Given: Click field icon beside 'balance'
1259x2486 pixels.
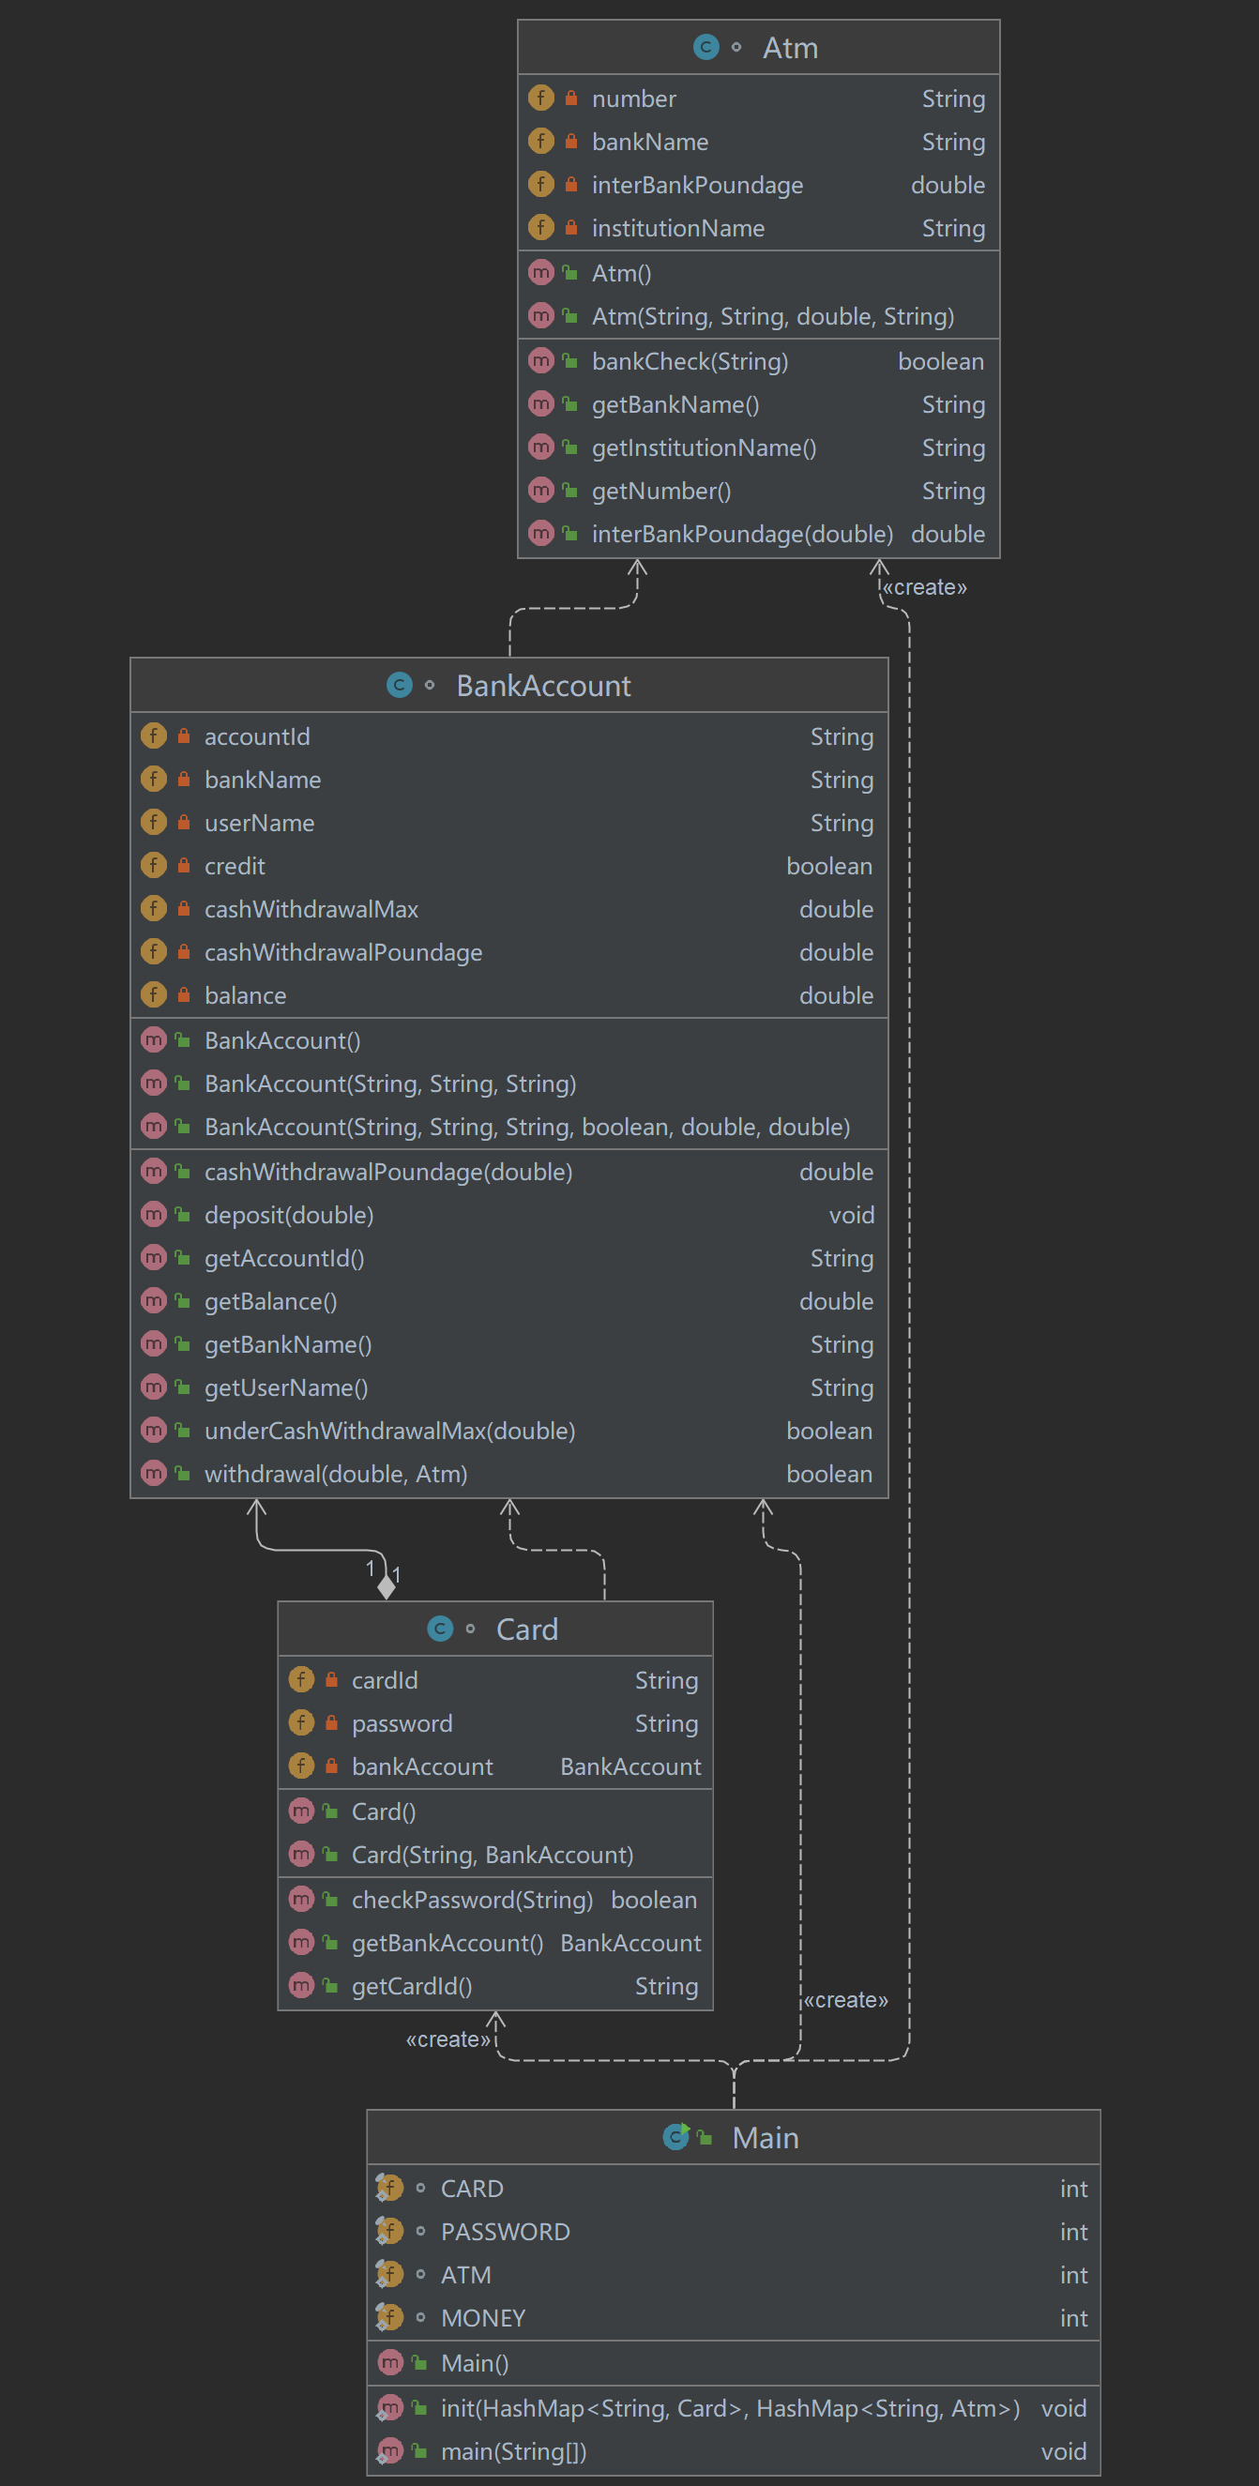Looking at the screenshot, I should tap(154, 995).
